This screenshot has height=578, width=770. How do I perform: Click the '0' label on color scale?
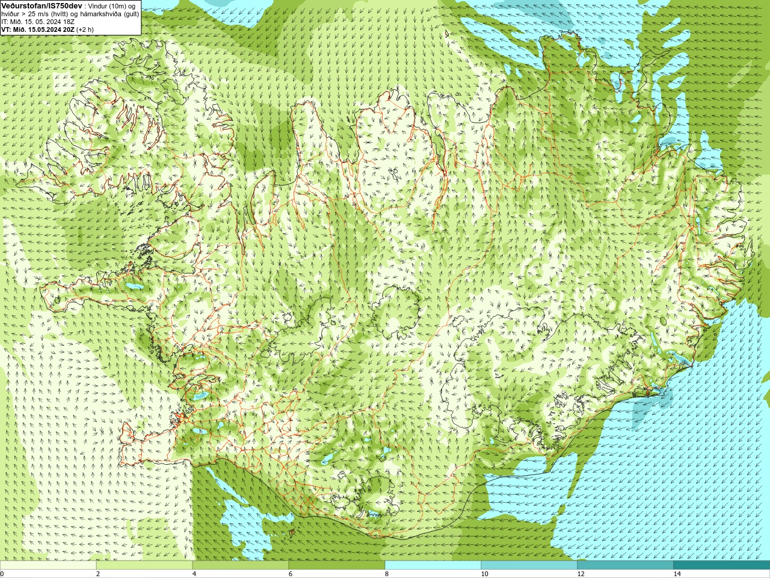tap(2, 574)
